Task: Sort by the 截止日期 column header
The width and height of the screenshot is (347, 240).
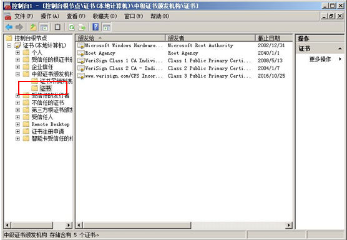Action: pos(274,38)
